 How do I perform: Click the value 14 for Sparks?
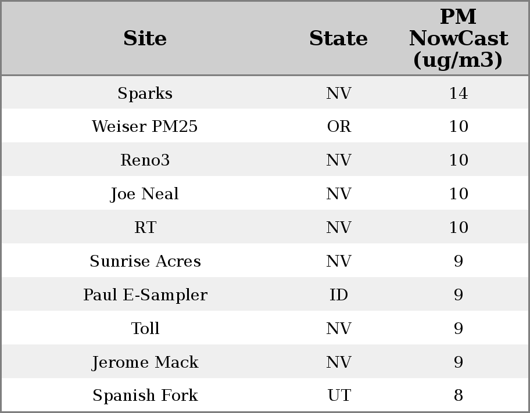click(x=458, y=93)
